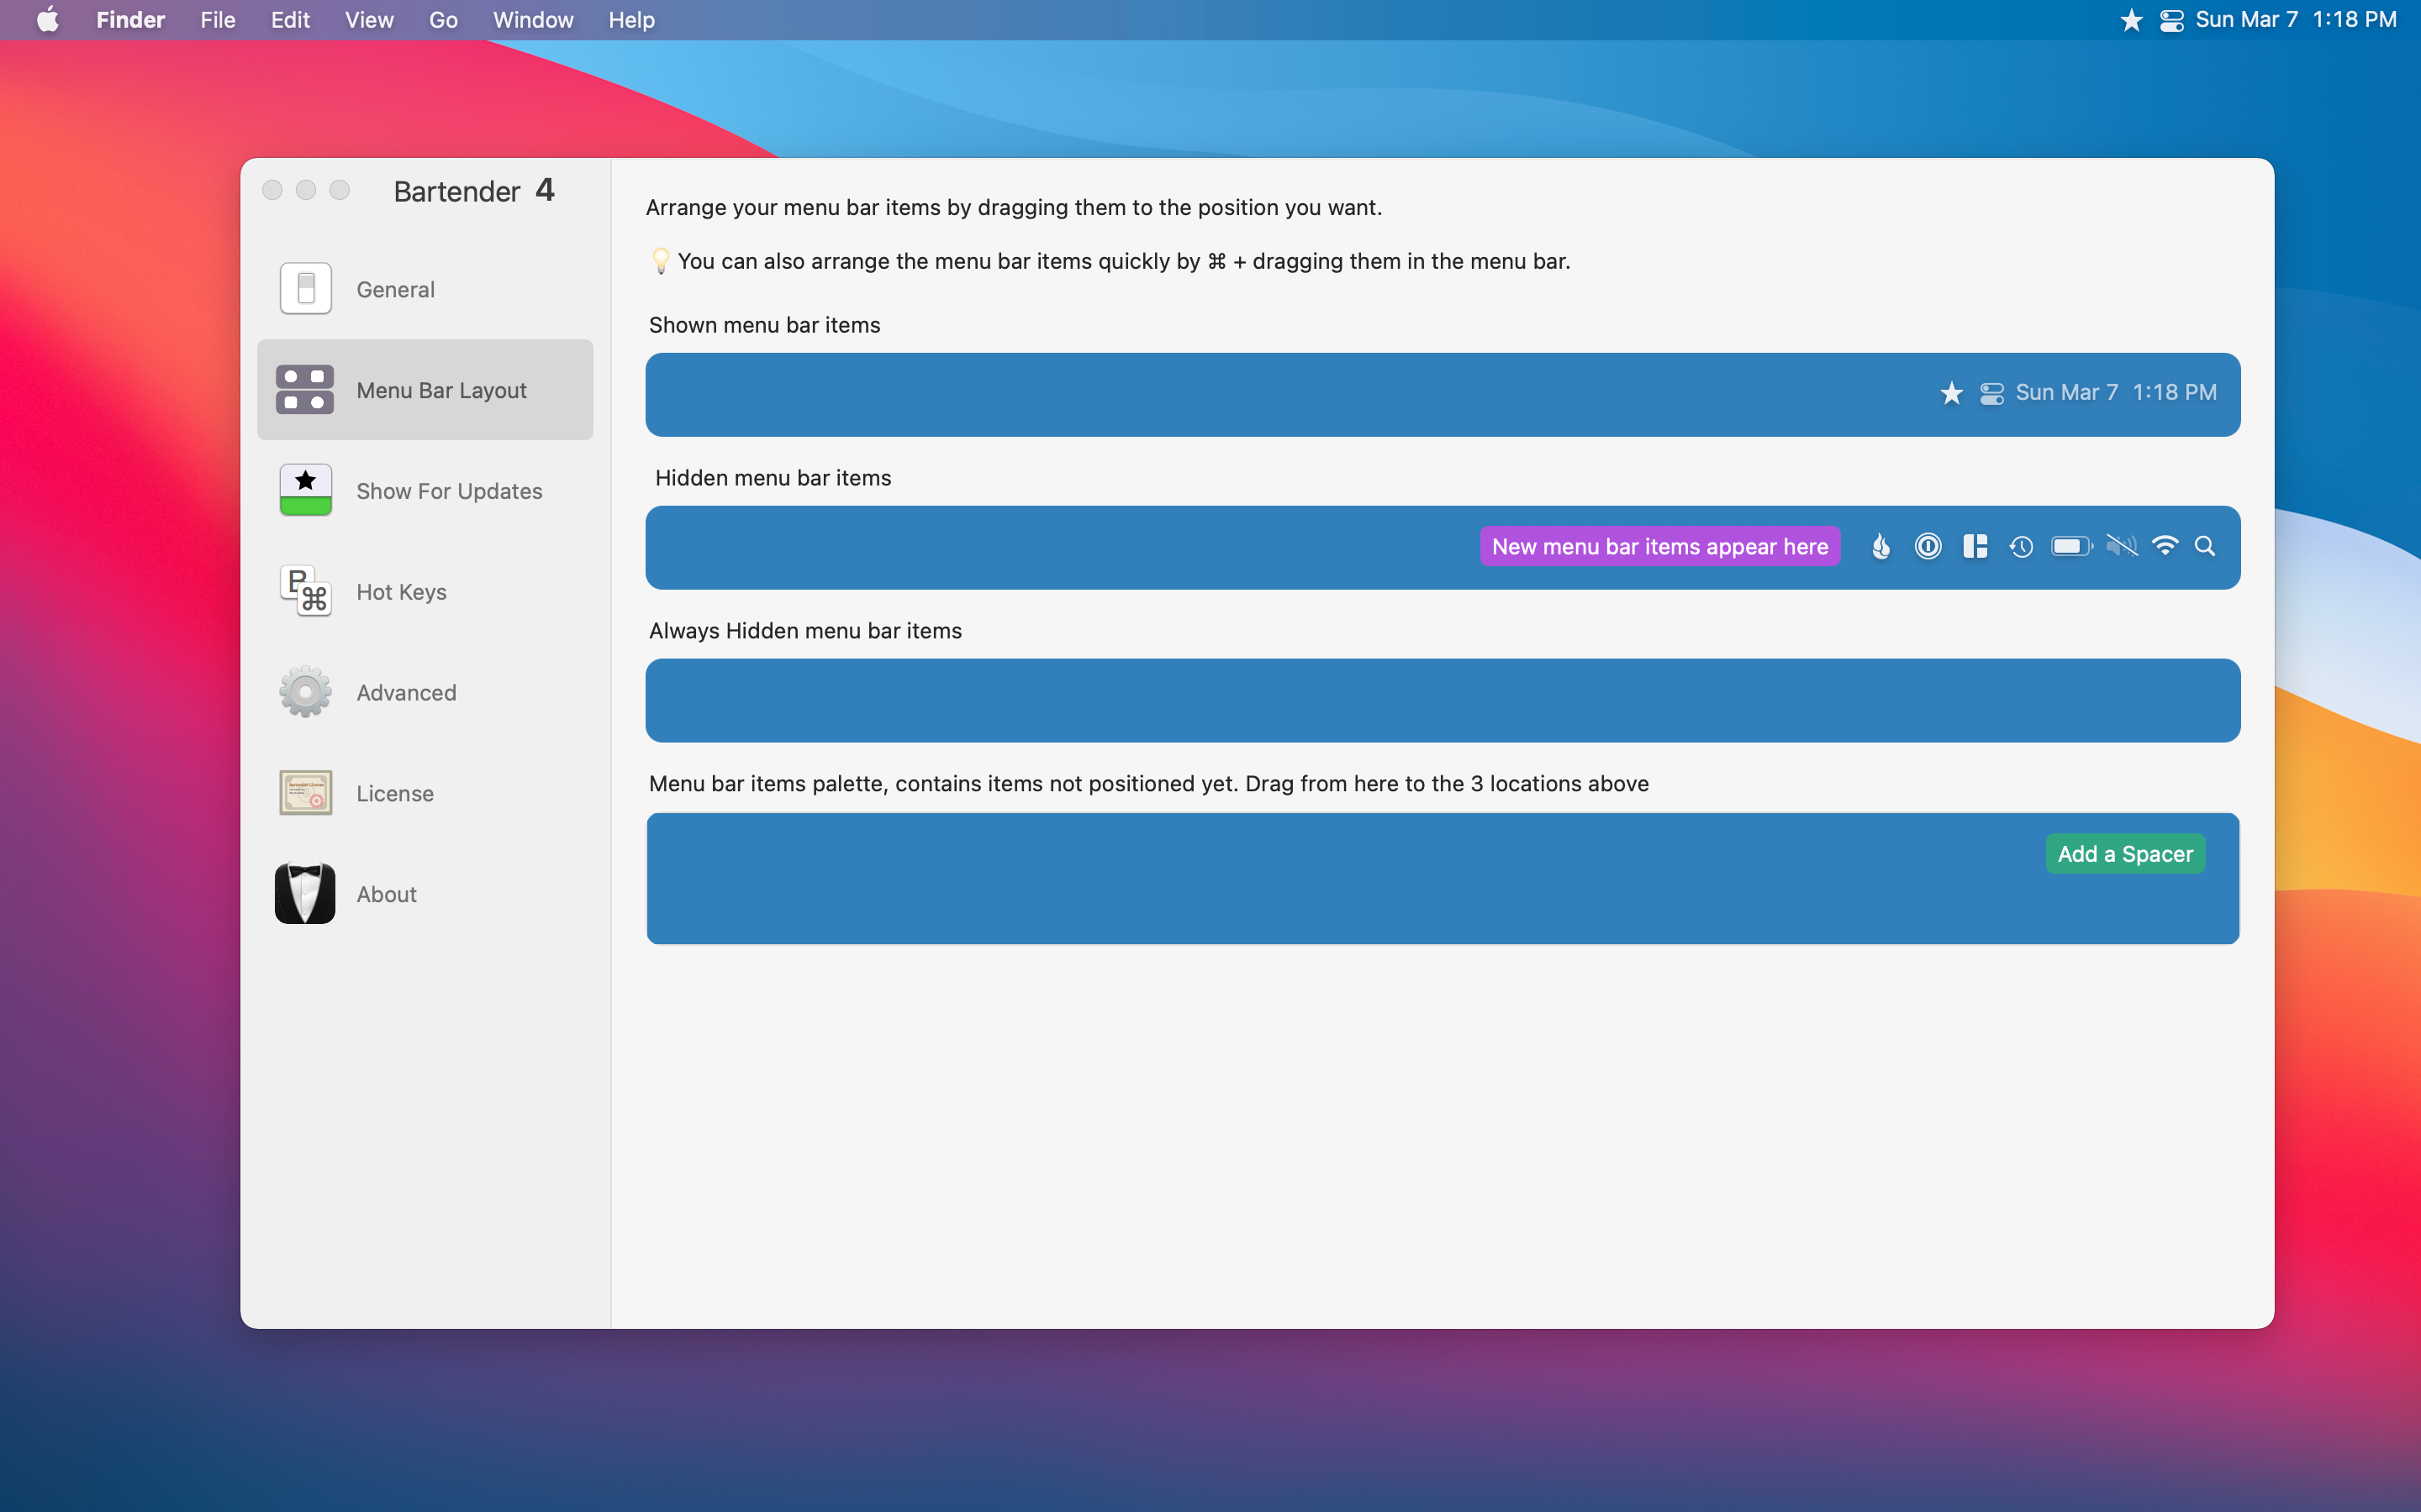Image resolution: width=2421 pixels, height=1512 pixels.
Task: Click the Shown menu bar items label
Action: [764, 325]
